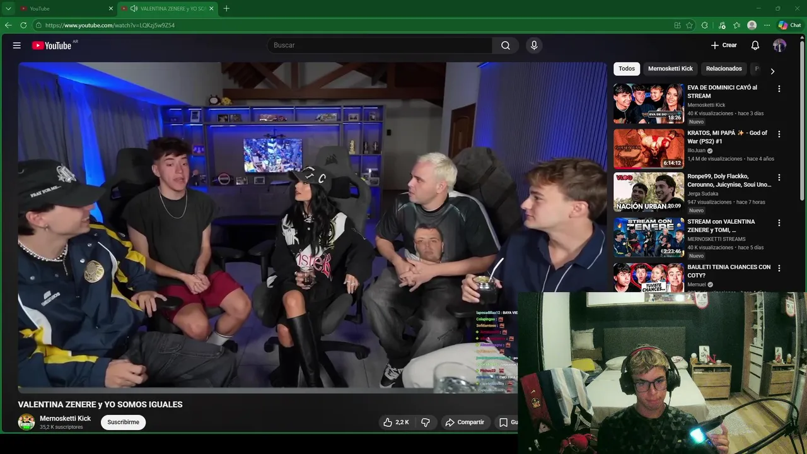This screenshot has width=807, height=454.
Task: Open options for STREAM con VALENTINA video
Action: (x=779, y=223)
